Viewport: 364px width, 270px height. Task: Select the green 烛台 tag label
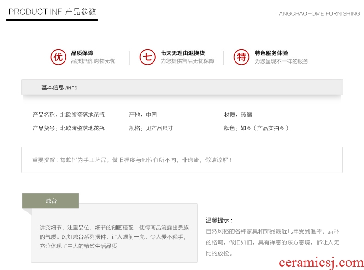[51, 201]
